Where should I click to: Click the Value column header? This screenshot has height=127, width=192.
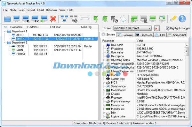pos(140,41)
